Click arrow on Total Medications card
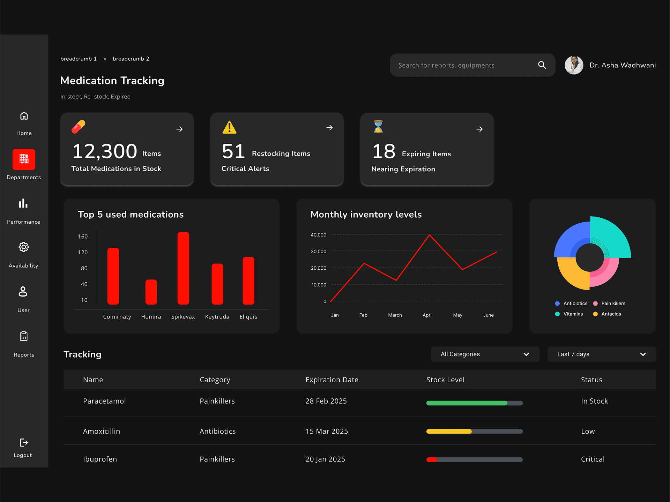670x502 pixels. pyautogui.click(x=179, y=129)
